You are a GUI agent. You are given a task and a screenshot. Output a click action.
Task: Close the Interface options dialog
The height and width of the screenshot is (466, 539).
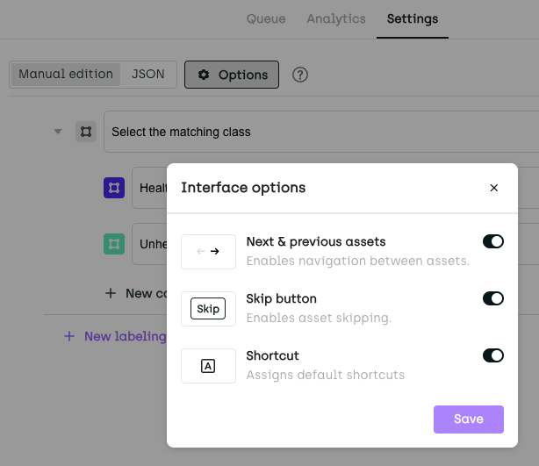click(x=493, y=188)
